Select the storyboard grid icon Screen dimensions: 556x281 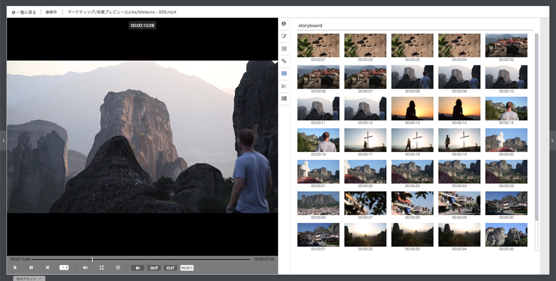point(284,74)
